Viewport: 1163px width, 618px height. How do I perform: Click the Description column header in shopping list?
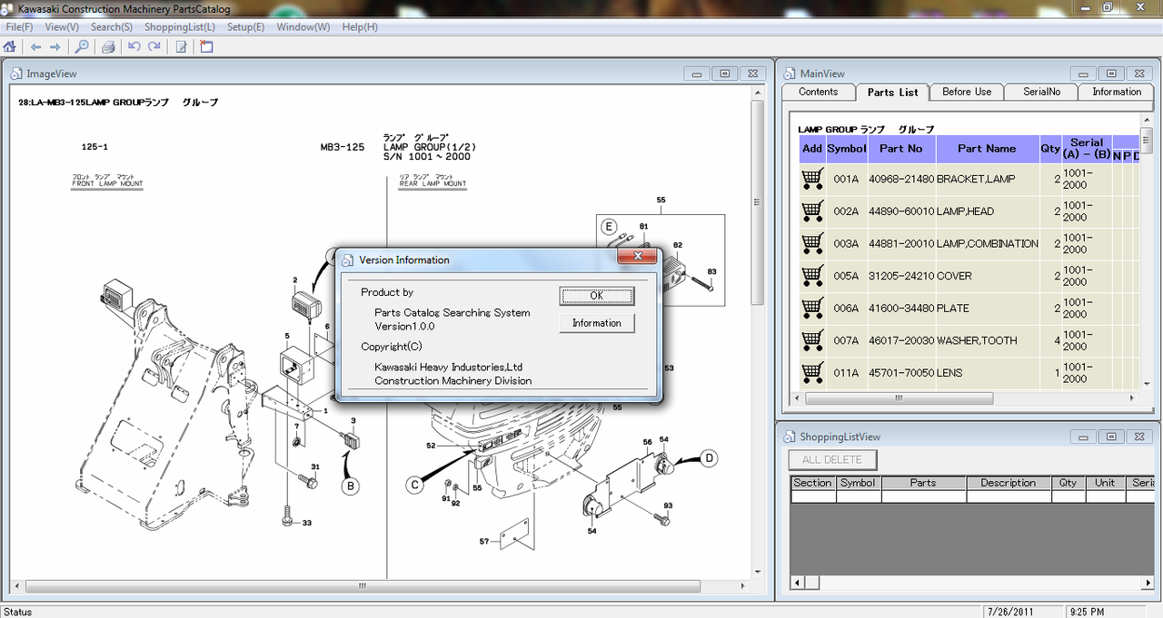pyautogui.click(x=1008, y=483)
